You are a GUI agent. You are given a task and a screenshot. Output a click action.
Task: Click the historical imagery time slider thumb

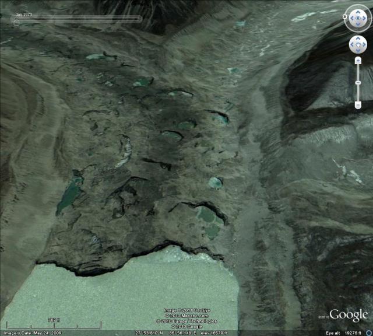pos(16,23)
